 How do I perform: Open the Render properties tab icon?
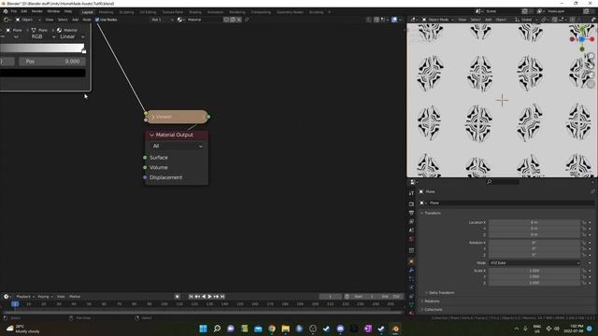[411, 203]
